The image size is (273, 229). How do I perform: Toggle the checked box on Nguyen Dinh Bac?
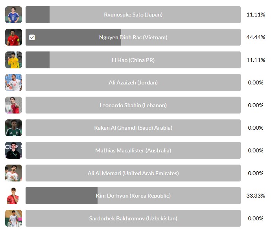32,37
